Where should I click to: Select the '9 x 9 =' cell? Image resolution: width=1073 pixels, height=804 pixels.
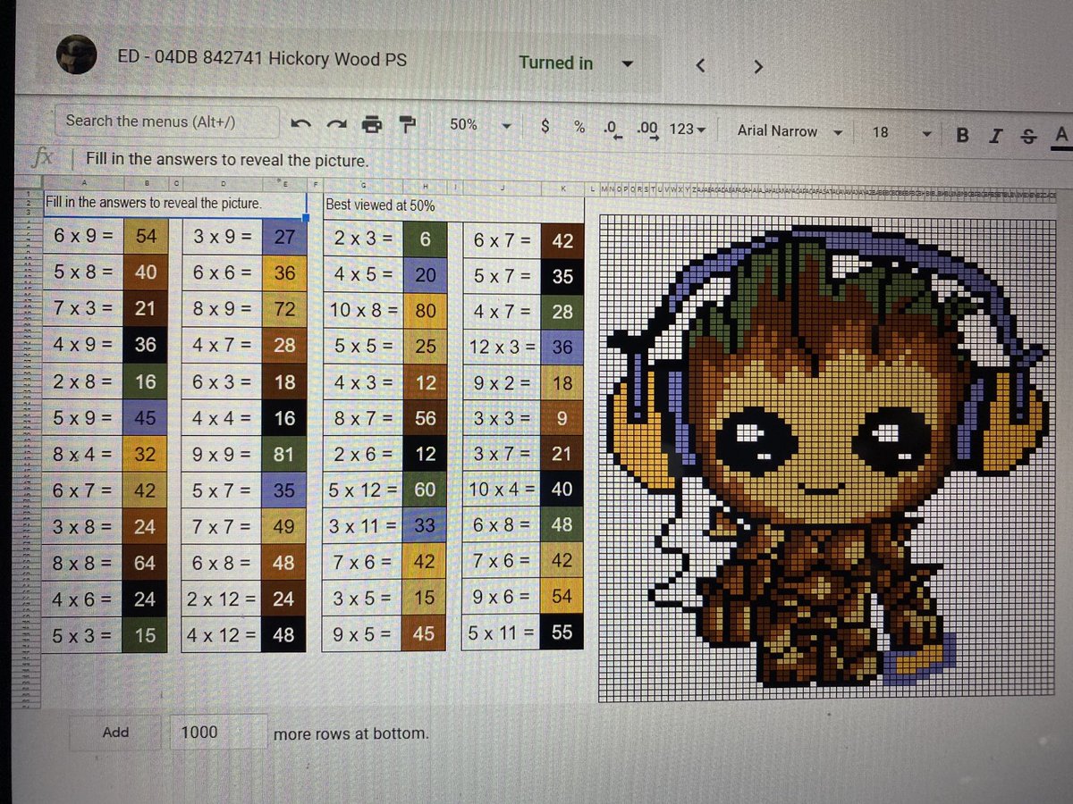(223, 454)
